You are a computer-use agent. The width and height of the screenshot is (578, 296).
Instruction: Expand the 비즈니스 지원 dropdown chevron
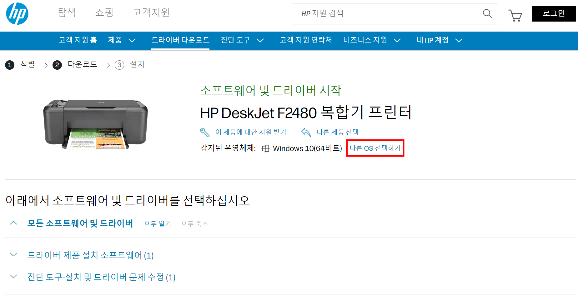click(x=397, y=40)
